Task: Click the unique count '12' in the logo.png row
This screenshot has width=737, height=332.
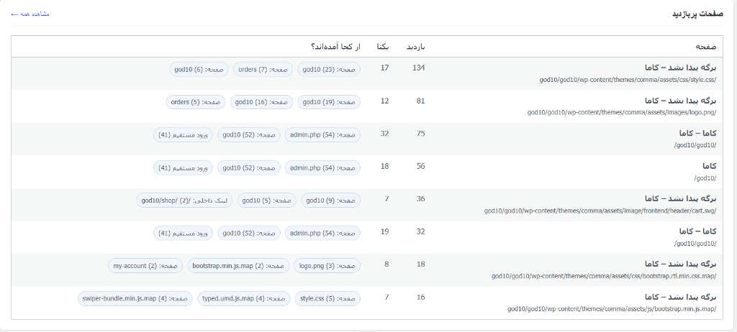Action: click(x=385, y=101)
